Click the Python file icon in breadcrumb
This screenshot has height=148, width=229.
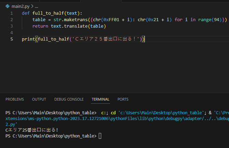[x=8, y=6]
